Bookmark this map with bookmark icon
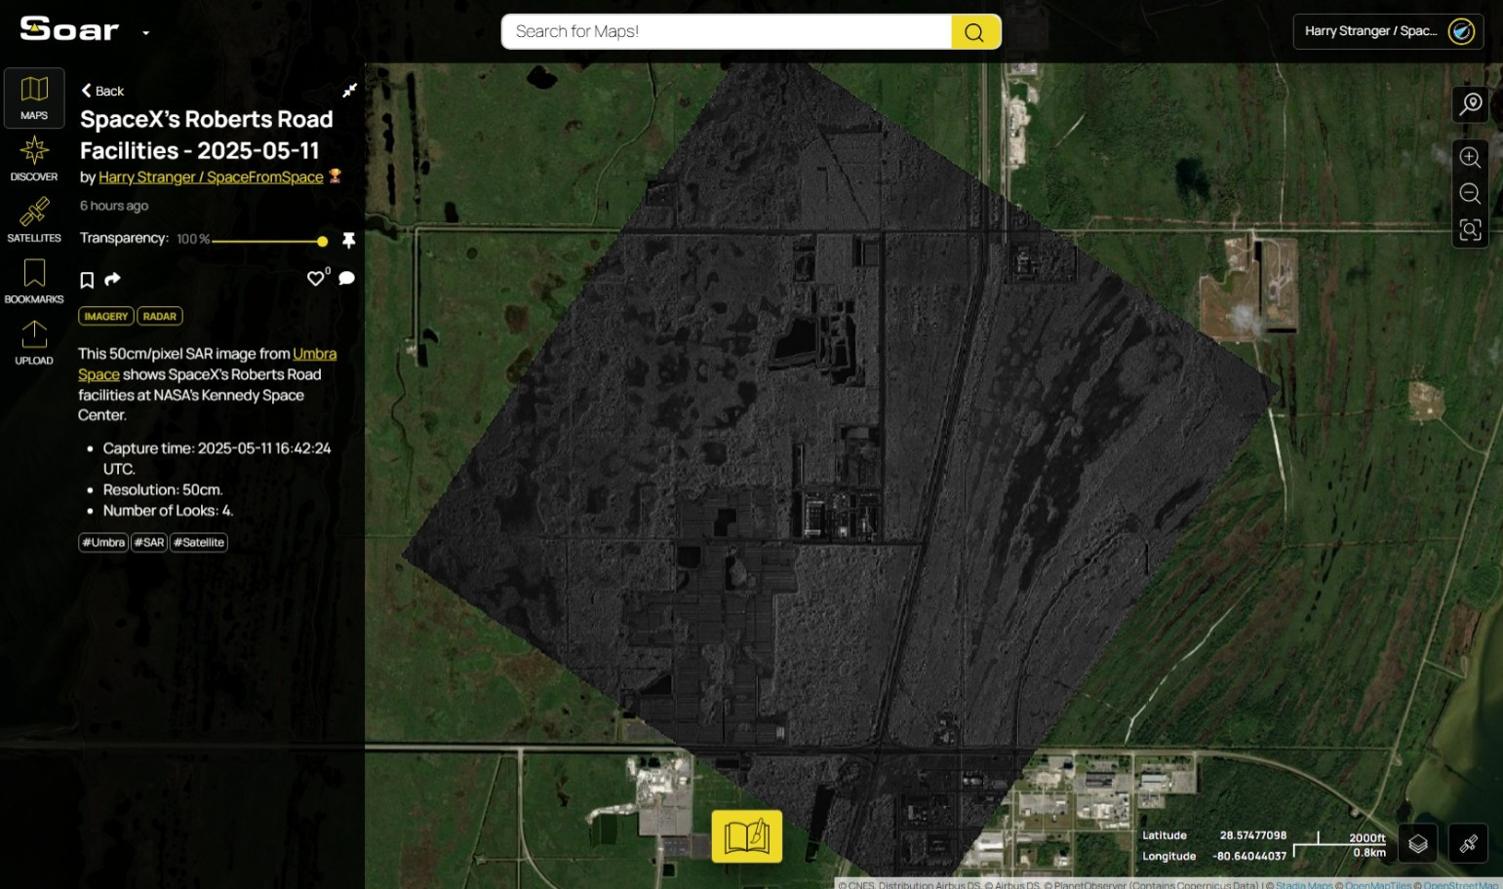The height and width of the screenshot is (889, 1503). click(x=87, y=280)
